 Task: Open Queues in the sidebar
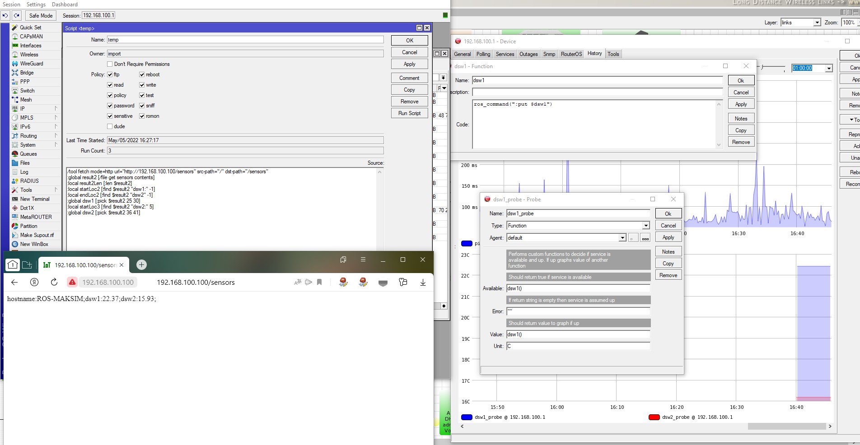(28, 154)
